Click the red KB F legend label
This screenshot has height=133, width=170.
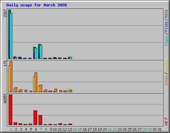point(166,121)
